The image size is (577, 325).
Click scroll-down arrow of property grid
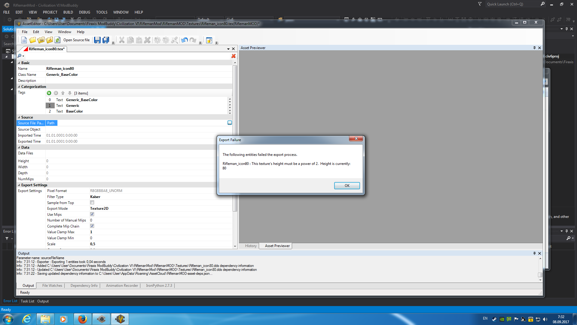[x=235, y=246]
